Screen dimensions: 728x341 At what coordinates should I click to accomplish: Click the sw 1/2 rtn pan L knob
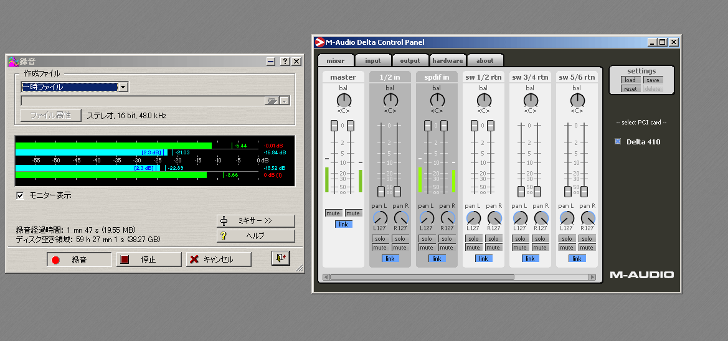click(473, 218)
